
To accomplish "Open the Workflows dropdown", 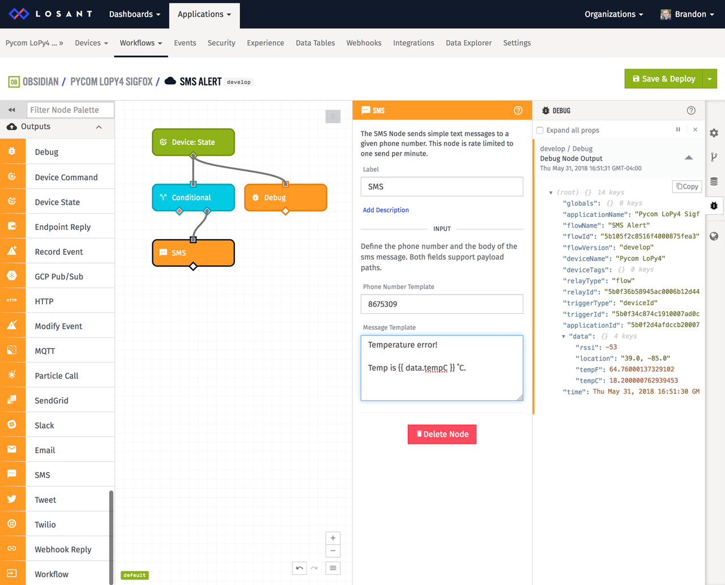I will (141, 43).
